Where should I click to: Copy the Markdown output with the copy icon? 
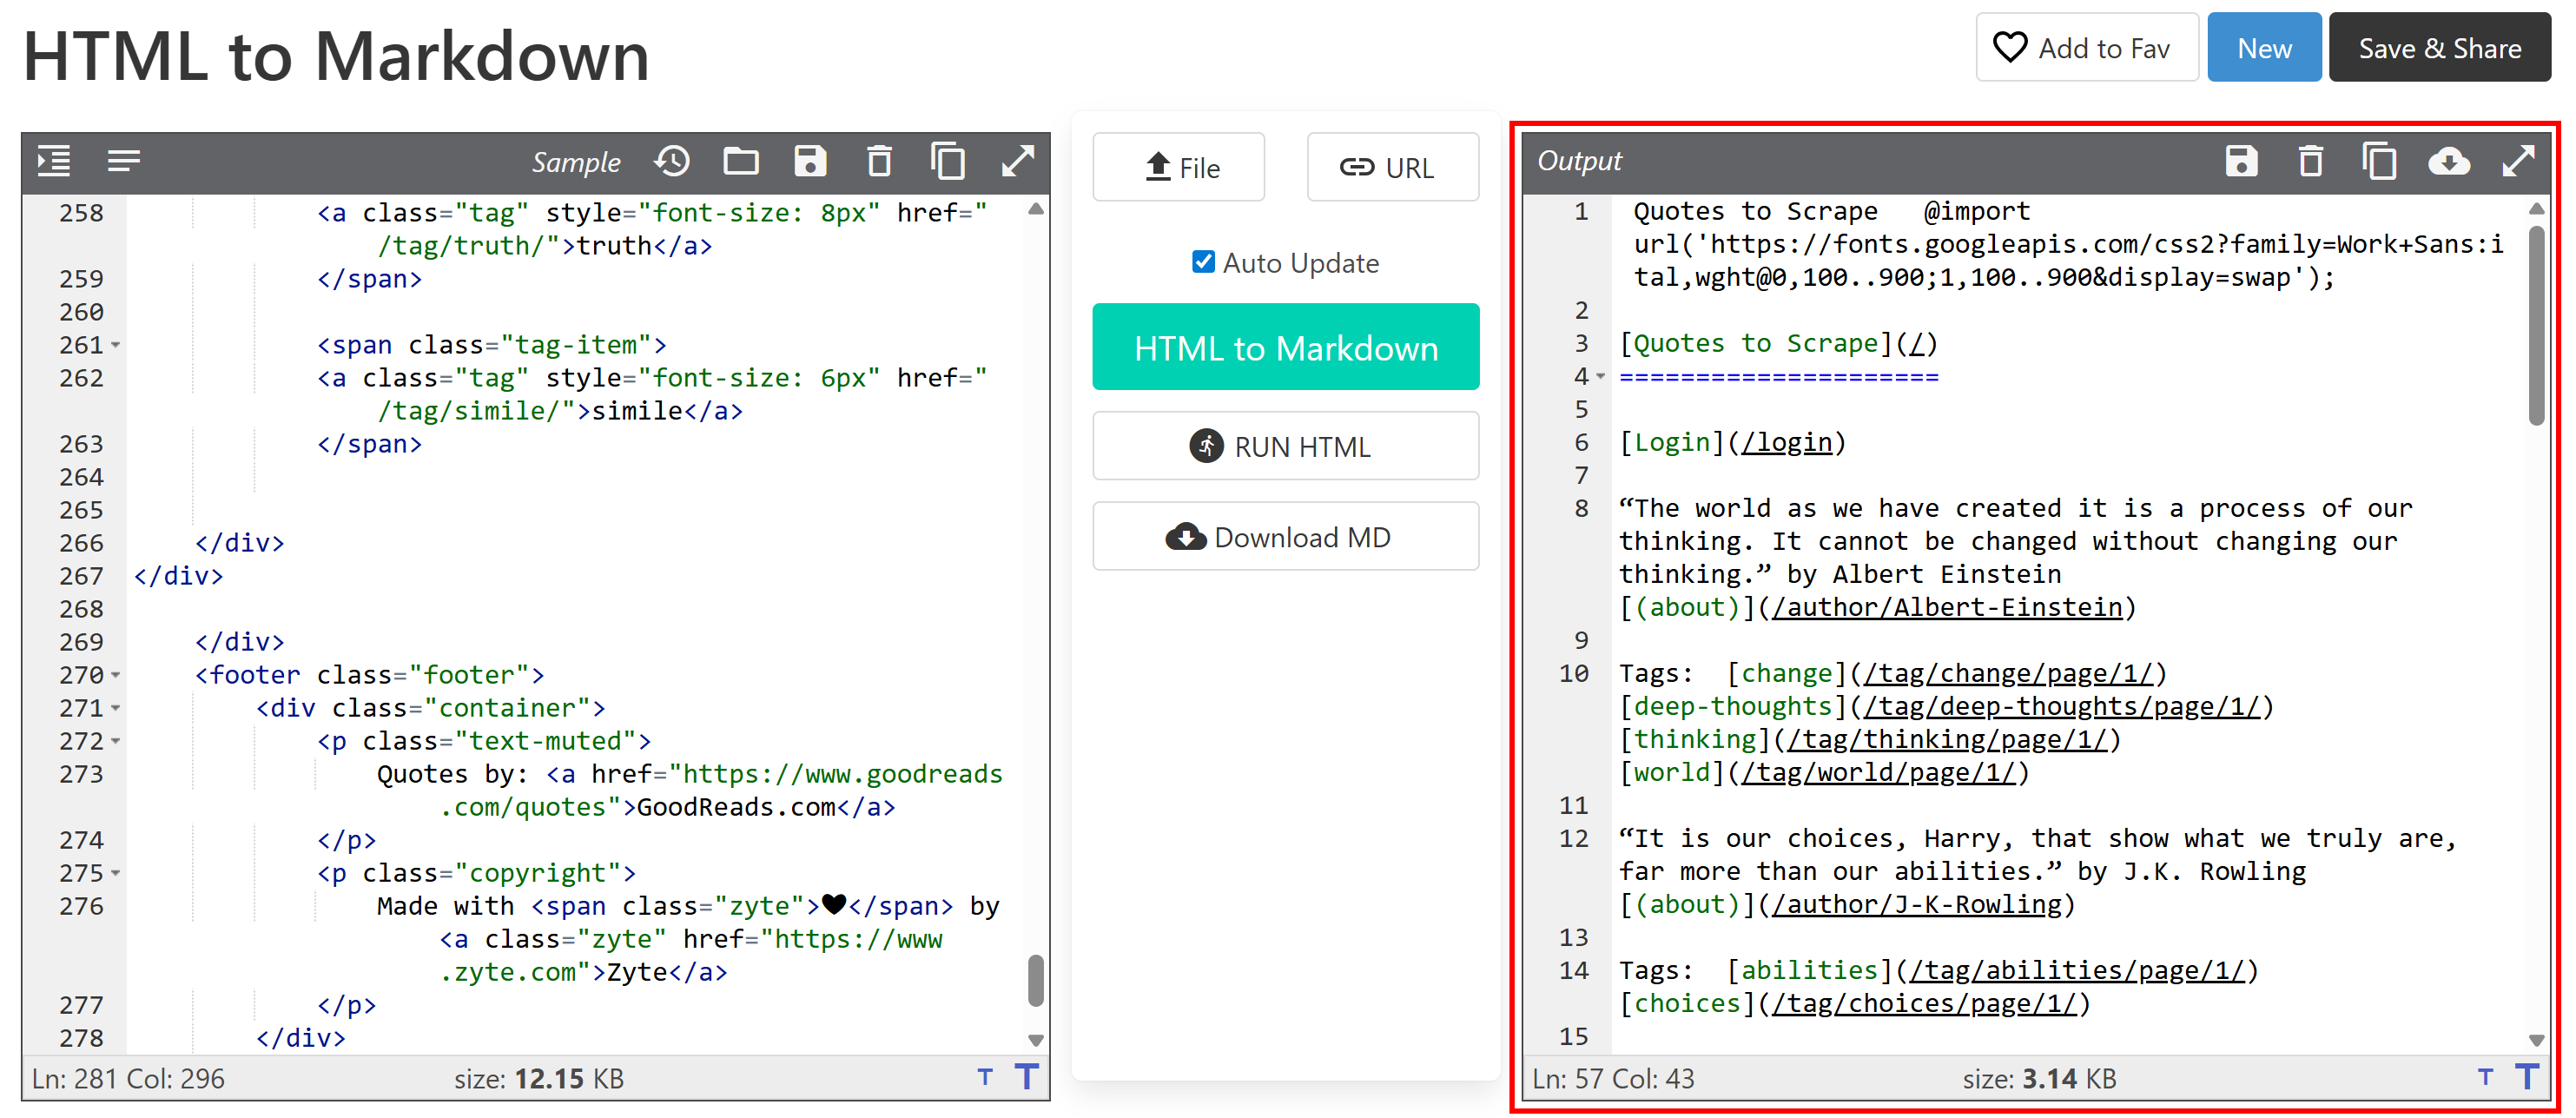pos(2379,161)
